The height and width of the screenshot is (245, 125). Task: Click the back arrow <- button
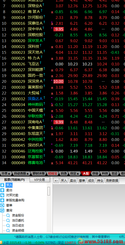56,181
